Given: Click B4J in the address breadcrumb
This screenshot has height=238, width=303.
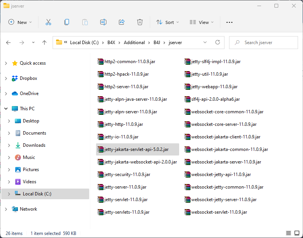Looking at the screenshot, I should click(157, 43).
